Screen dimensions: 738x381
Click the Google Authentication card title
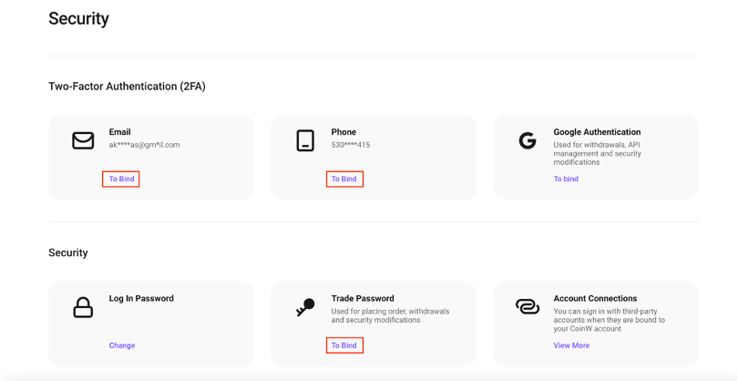pyautogui.click(x=597, y=132)
